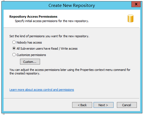Open the Custom... permissions button

[30, 61]
